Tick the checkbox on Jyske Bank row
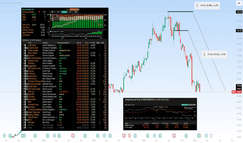 (x=25, y=45)
